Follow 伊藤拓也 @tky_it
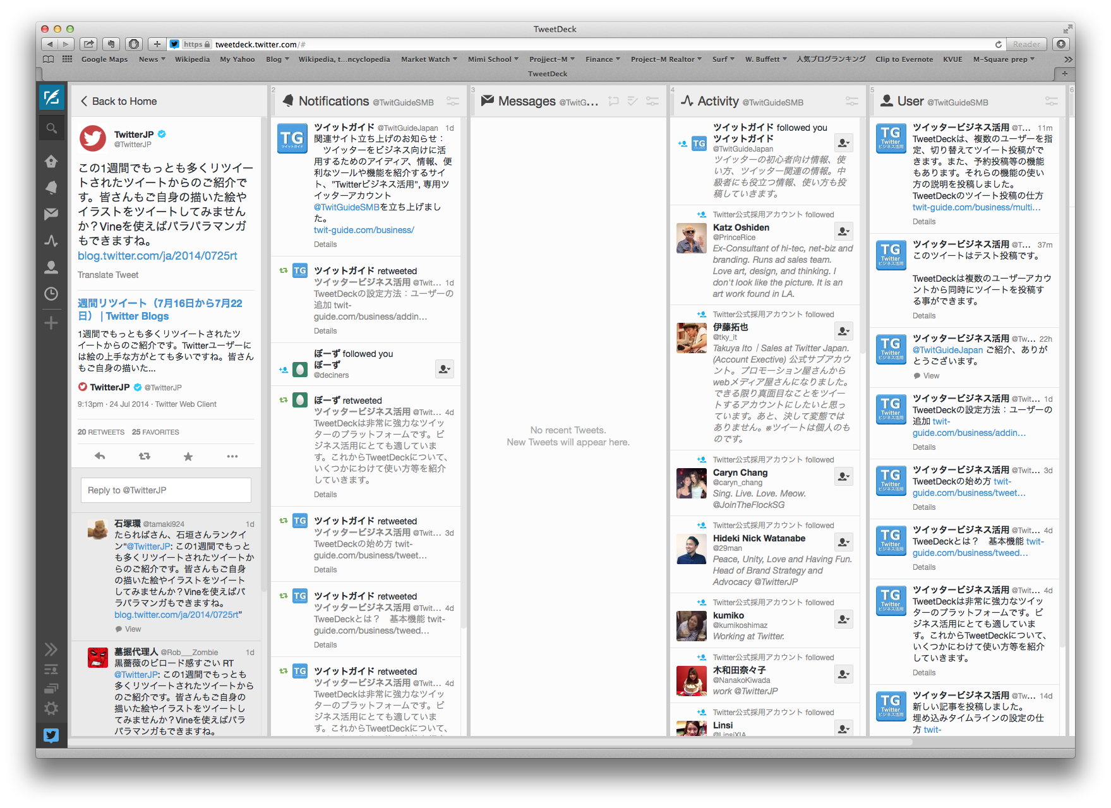Screen dimensions: 1111x808 click(844, 331)
